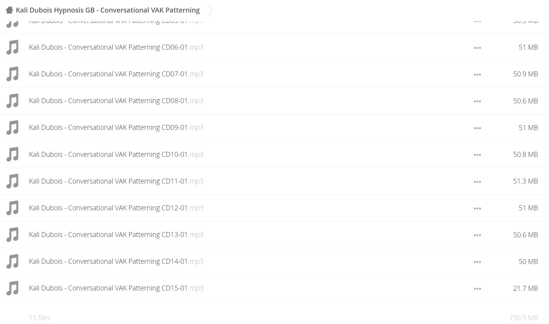Viewport: 549px width, 324px height.
Task: Open the CD08-01.mp3 file name
Action: tap(116, 101)
